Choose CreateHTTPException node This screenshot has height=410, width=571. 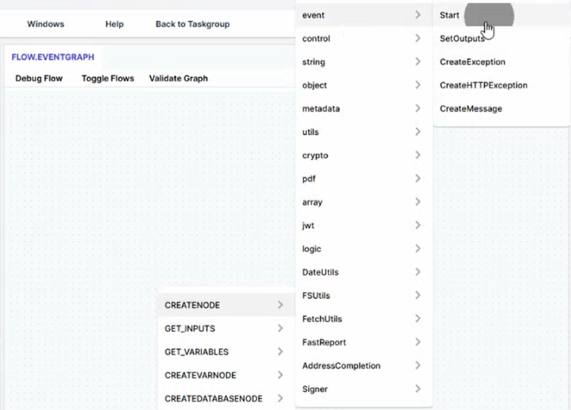502,85
